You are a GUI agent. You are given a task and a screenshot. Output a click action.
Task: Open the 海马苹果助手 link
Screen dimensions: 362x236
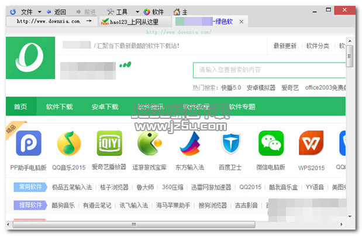[173, 206]
